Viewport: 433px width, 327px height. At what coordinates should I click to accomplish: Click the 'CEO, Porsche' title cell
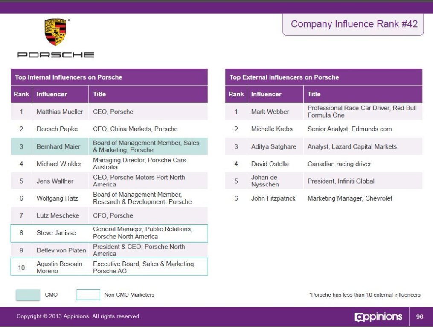(x=148, y=112)
